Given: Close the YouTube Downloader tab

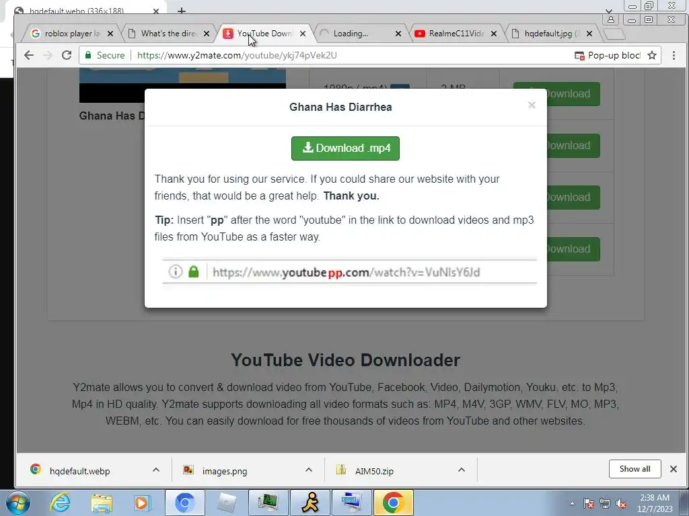Looking at the screenshot, I should coord(303,34).
